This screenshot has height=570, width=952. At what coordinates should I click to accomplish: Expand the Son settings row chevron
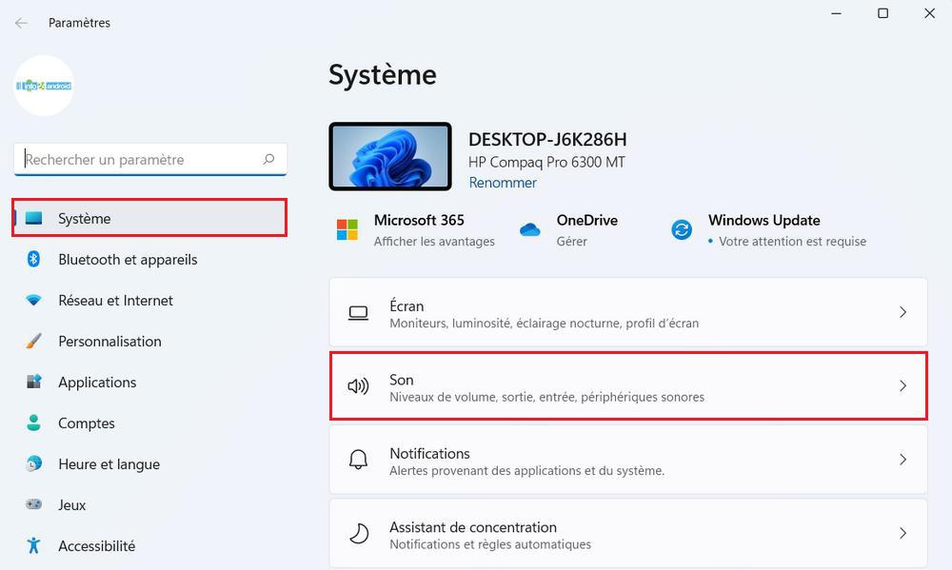point(902,385)
